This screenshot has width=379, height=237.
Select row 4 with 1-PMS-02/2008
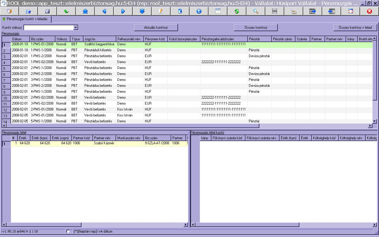[x=42, y=62]
